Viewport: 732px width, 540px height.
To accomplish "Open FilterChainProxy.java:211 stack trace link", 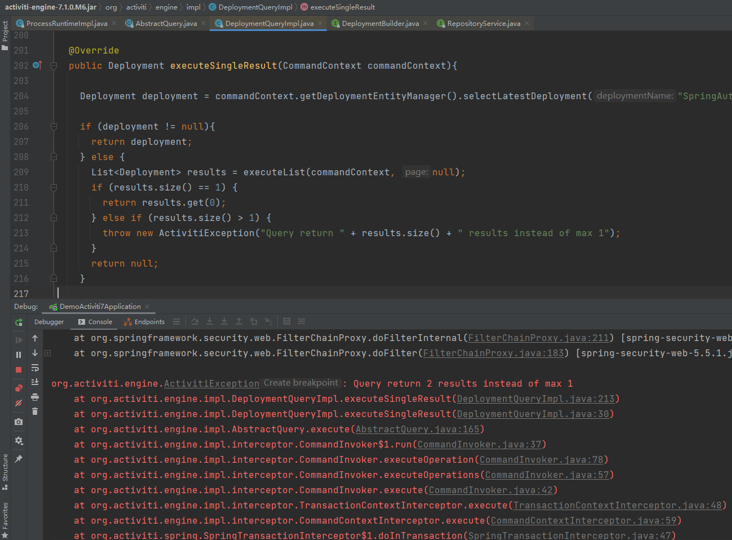I will tap(538, 338).
